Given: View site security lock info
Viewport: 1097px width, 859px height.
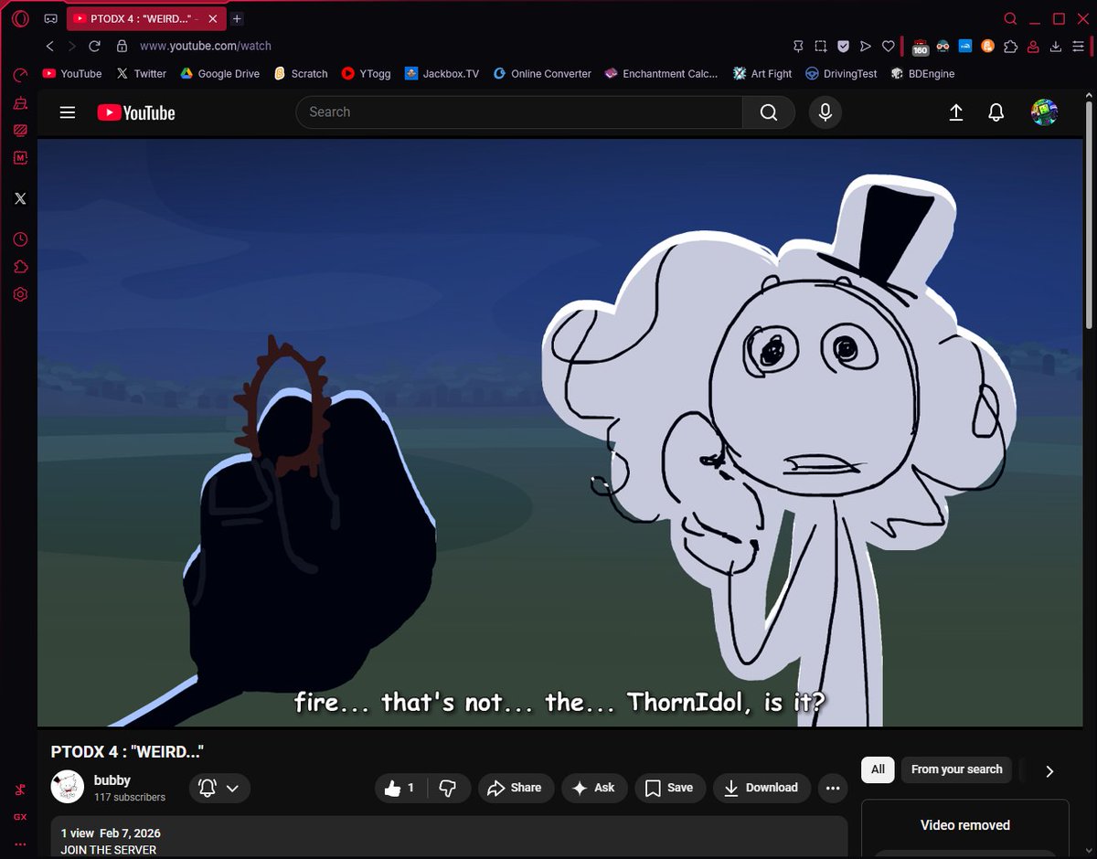Looking at the screenshot, I should 121,46.
